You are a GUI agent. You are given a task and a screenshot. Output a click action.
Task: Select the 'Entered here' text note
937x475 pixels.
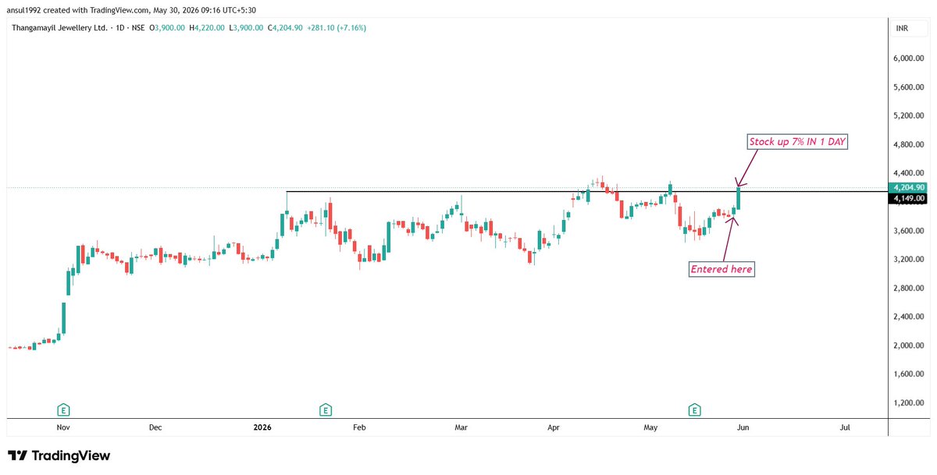[721, 269]
